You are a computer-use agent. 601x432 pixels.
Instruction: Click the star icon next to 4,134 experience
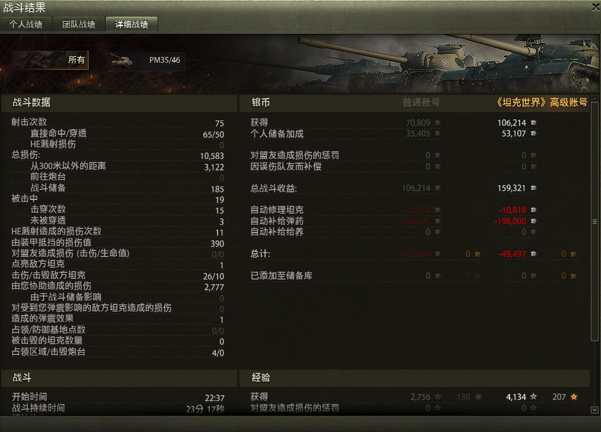[533, 397]
